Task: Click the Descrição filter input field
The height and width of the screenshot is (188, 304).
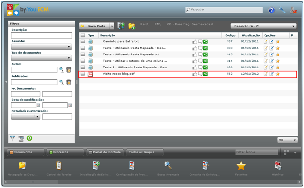Action: (x=41, y=35)
